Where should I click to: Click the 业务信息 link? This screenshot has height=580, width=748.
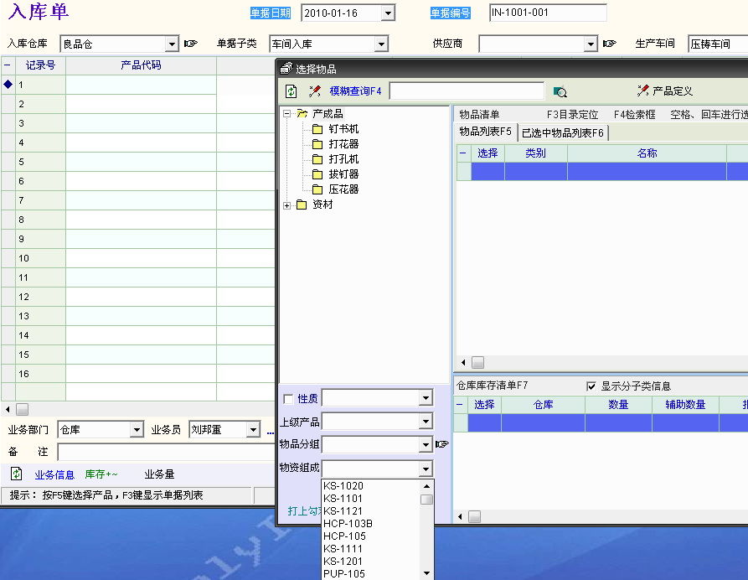[54, 475]
